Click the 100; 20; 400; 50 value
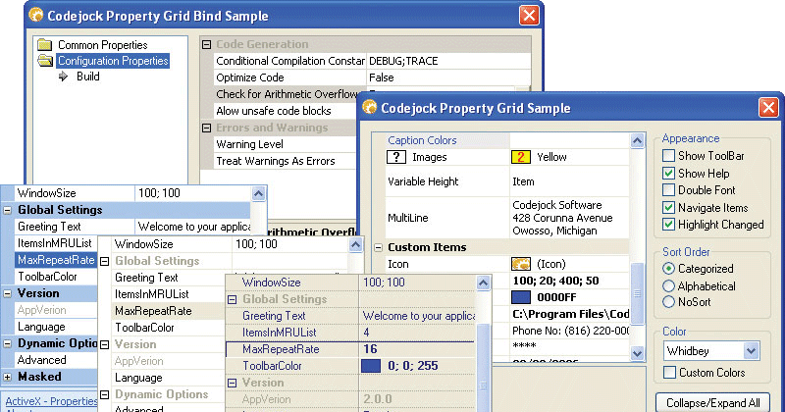The image size is (785, 412). click(x=555, y=281)
